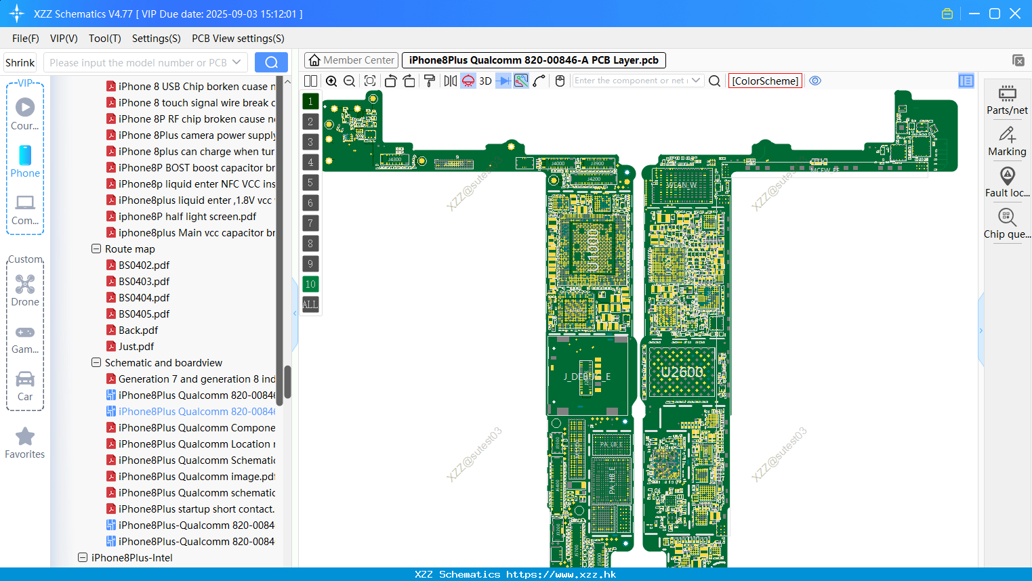The height and width of the screenshot is (581, 1032).
Task: Open the Back.pdf file
Action: pyautogui.click(x=138, y=330)
